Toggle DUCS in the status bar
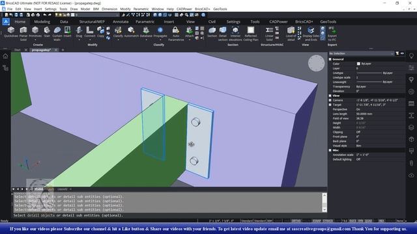 pos(352,221)
